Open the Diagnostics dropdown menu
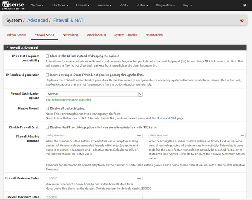This screenshot has width=252, height=200. [165, 5]
